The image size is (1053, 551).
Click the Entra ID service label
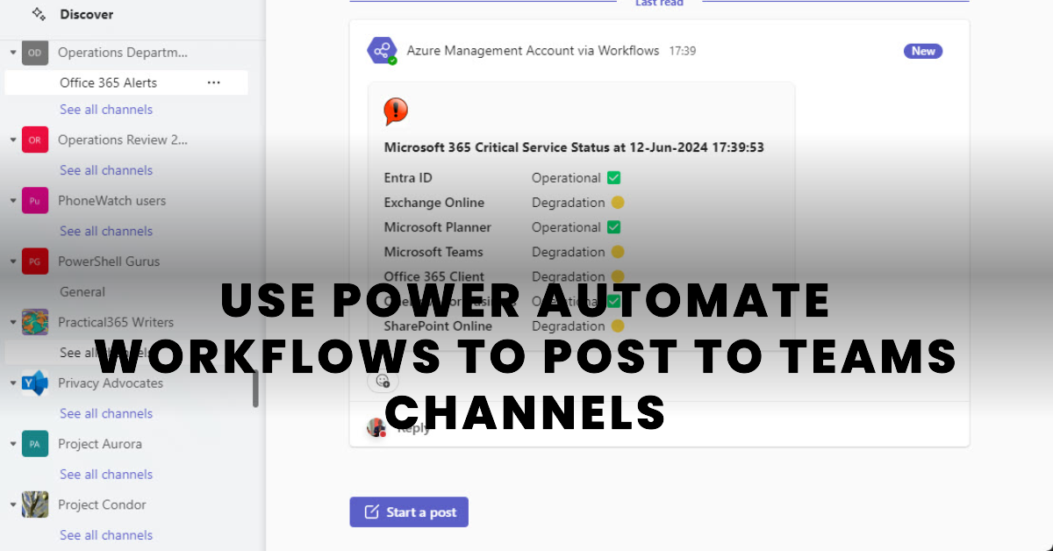[x=408, y=178]
